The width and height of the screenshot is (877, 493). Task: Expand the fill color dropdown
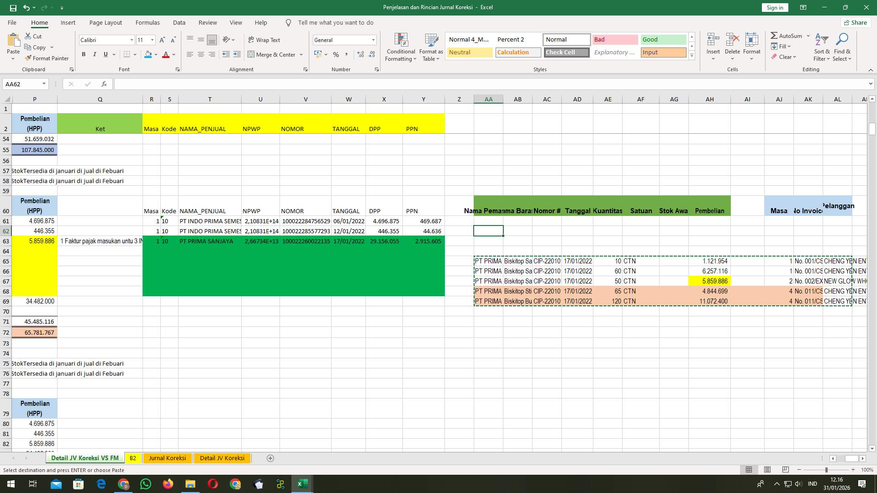pyautogui.click(x=155, y=54)
